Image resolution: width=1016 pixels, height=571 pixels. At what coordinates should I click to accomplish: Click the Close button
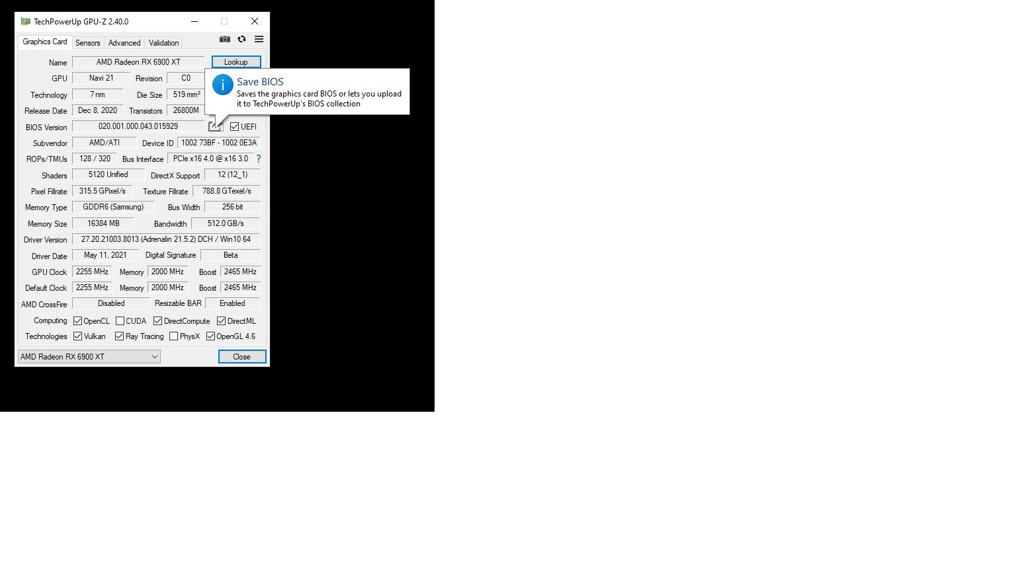click(x=242, y=357)
